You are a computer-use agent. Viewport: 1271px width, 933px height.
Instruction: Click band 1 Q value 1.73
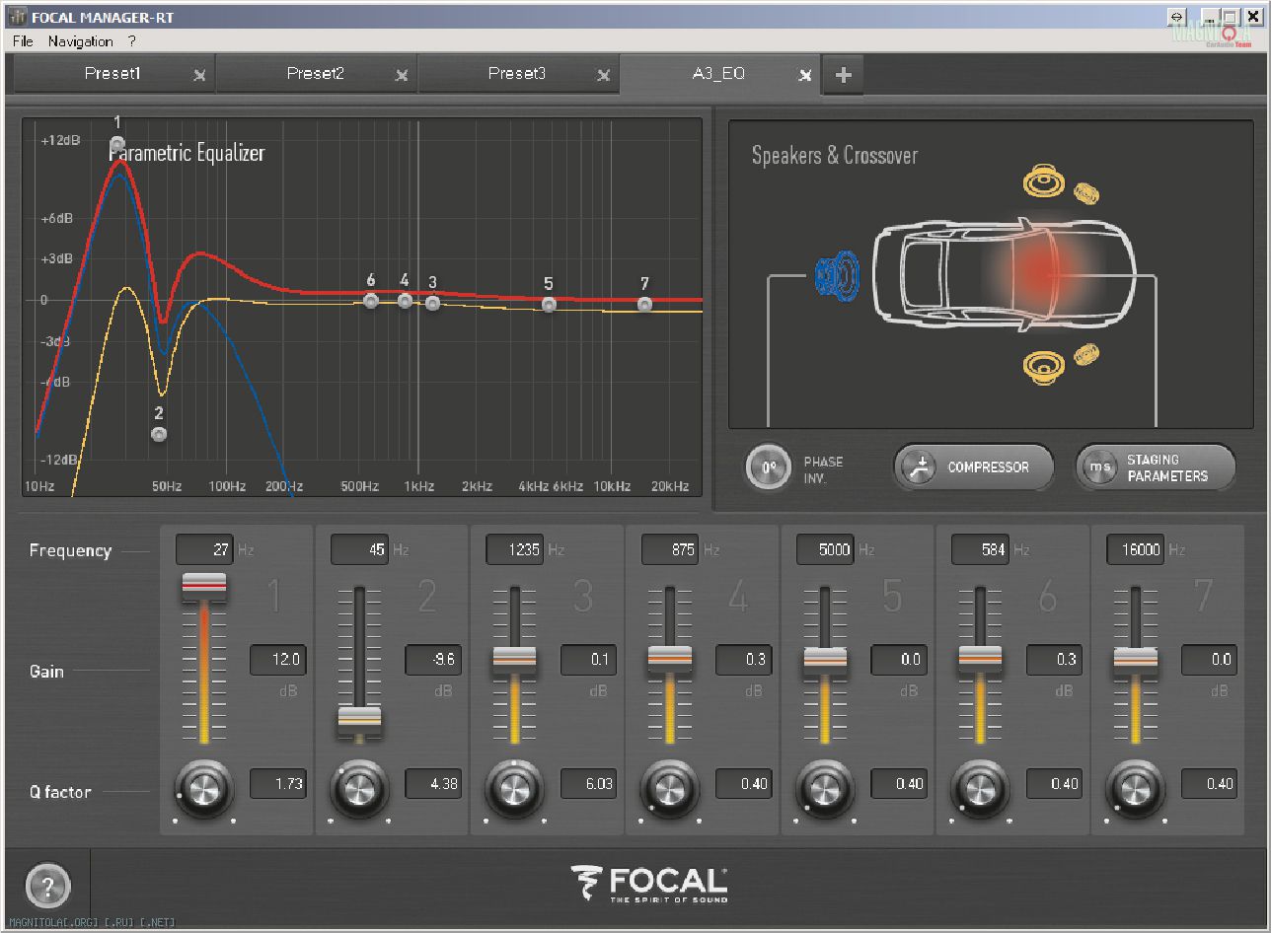[278, 784]
